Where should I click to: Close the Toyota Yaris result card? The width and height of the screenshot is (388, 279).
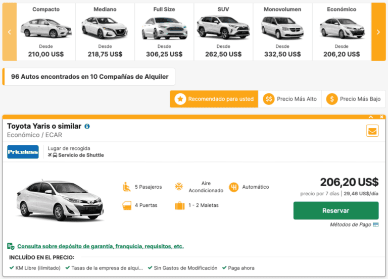point(382,117)
